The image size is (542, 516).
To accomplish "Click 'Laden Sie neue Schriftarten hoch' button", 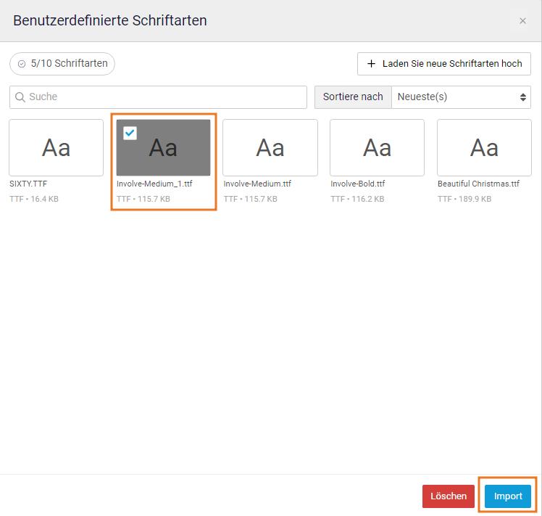I will point(444,64).
